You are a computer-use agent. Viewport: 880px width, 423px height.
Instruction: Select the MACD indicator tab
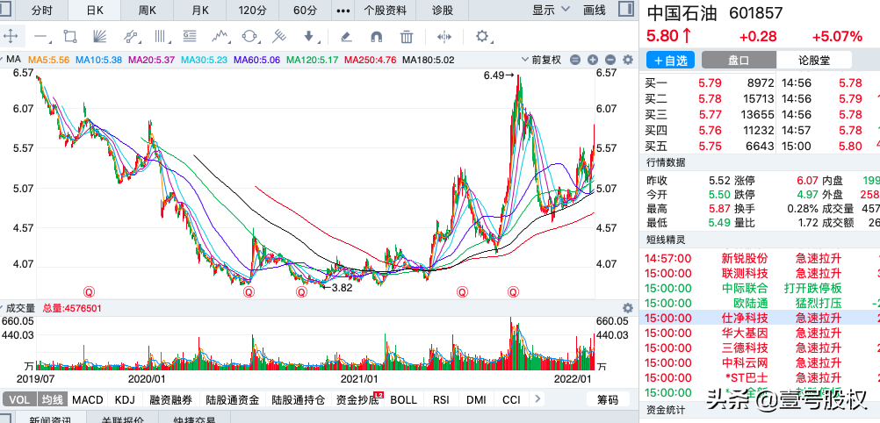coord(88,399)
